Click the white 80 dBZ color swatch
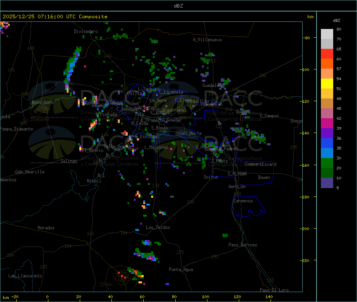 (x=327, y=34)
